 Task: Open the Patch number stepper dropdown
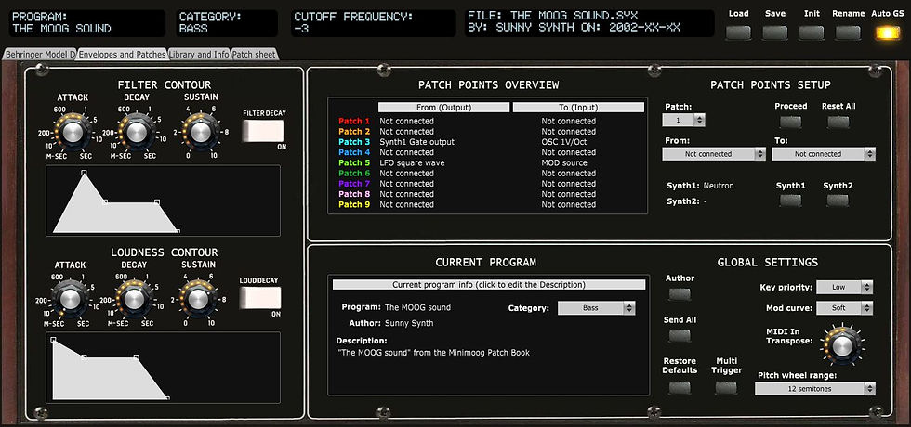684,120
